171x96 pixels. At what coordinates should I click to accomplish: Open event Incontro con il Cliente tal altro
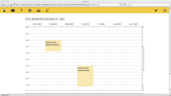(85, 76)
